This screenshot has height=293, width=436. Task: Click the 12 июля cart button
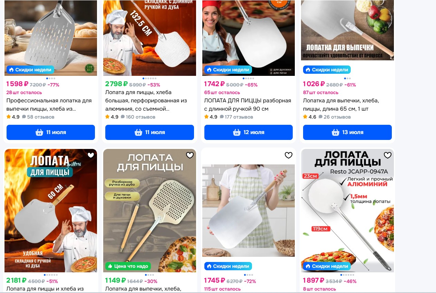[249, 132]
